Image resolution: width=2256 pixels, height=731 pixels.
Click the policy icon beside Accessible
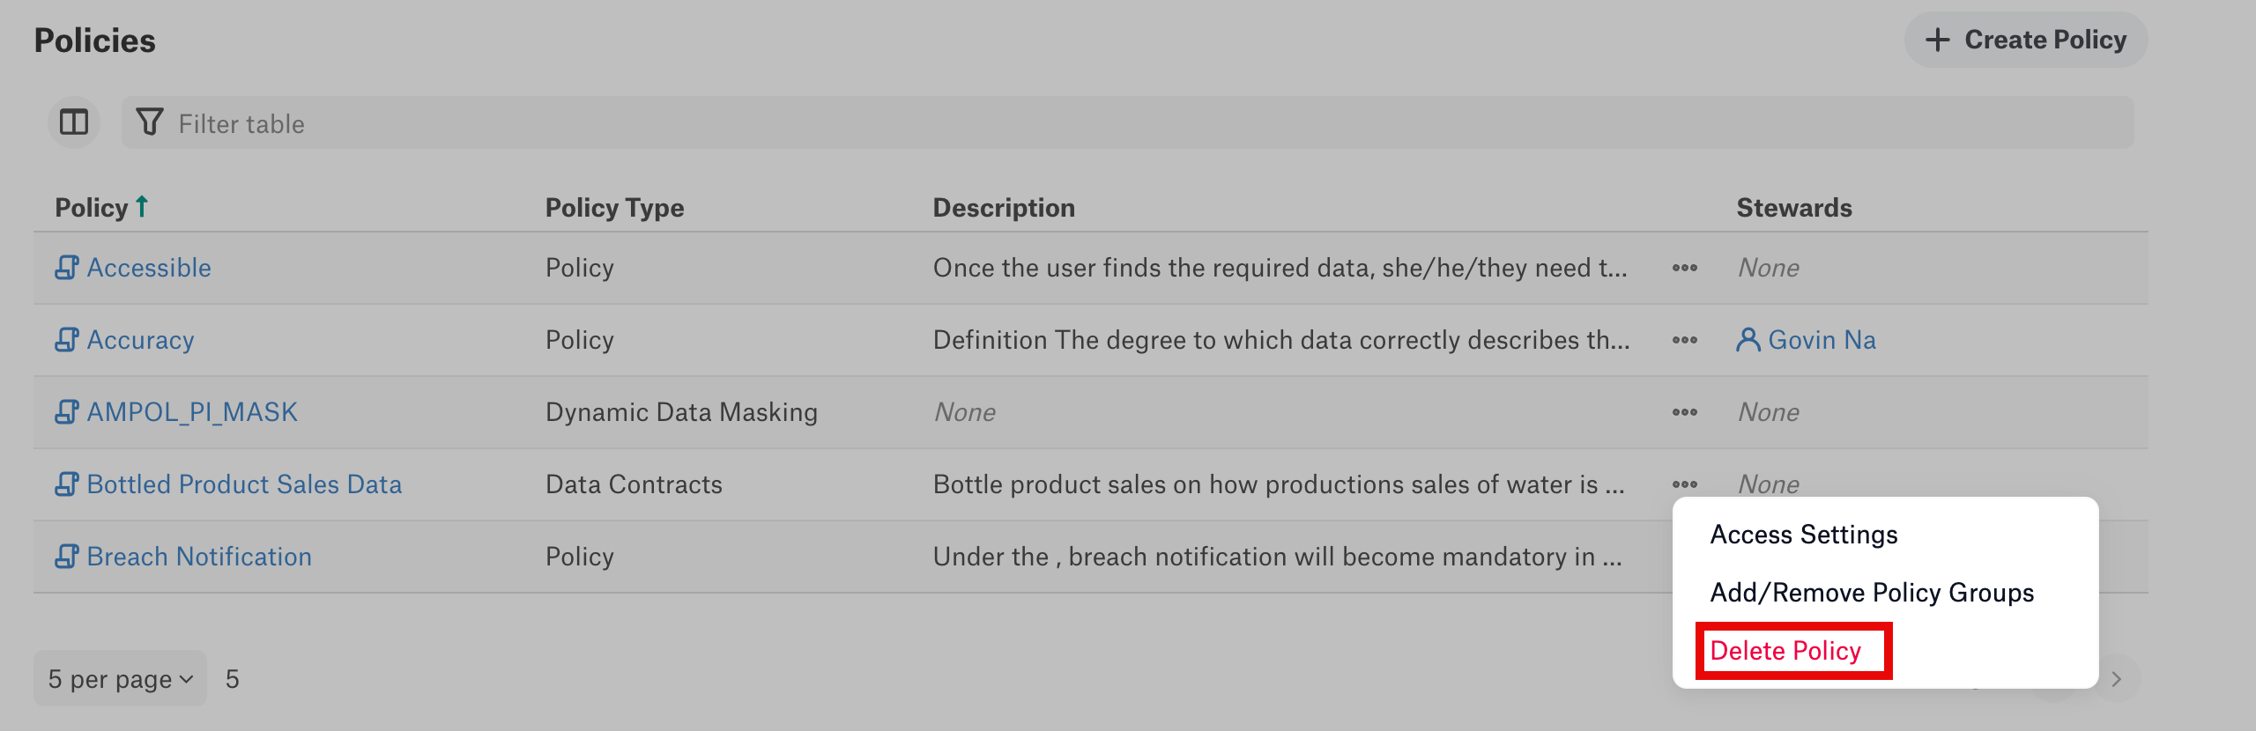click(66, 268)
